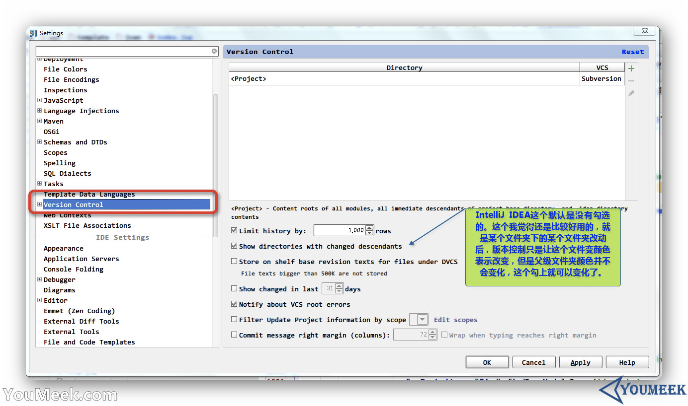
Task: Reset Version Control settings link
Action: (x=632, y=52)
